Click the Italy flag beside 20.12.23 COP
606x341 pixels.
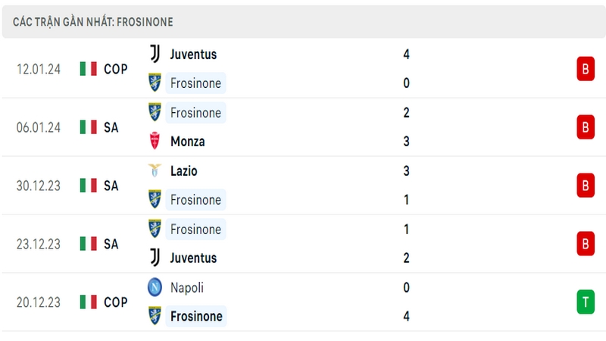point(88,302)
